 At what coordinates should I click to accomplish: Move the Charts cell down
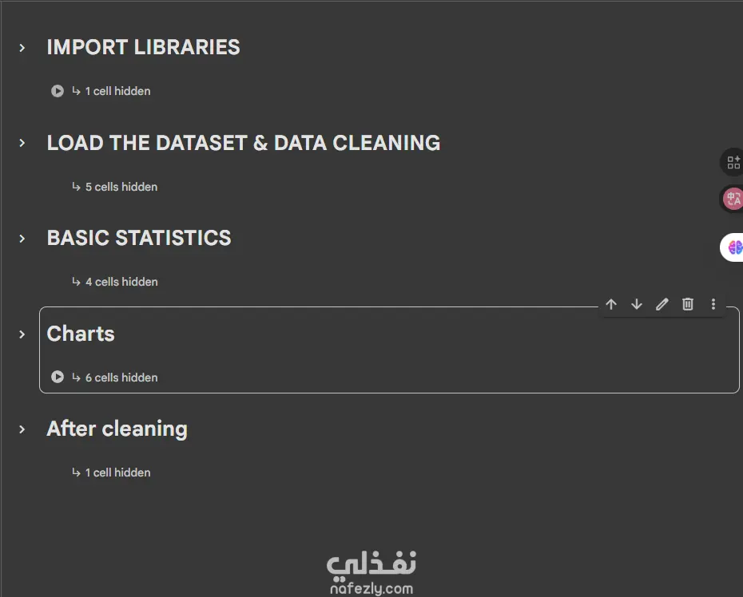click(637, 304)
